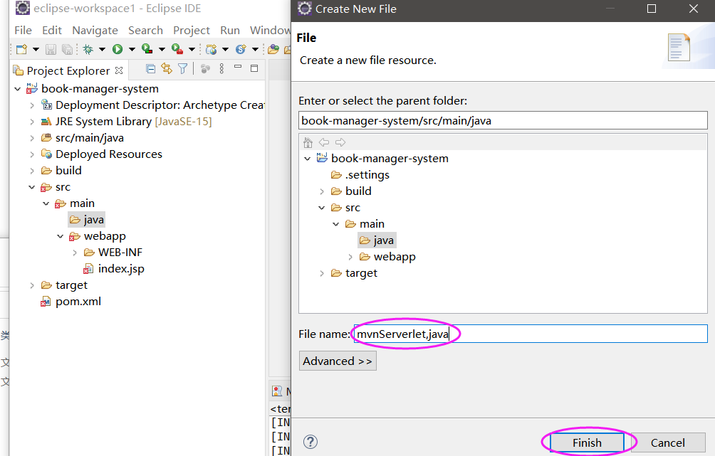The width and height of the screenshot is (715, 456).
Task: Open the External Tools dropdown arrow
Action: 192,49
